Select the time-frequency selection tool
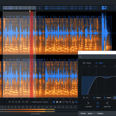Screen dimensions: 116x116 pos(57,102)
